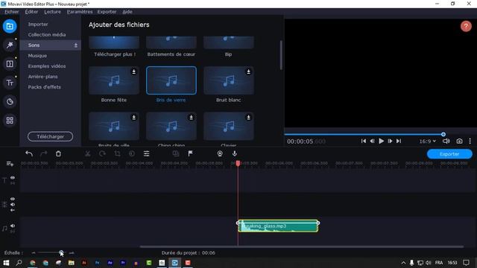Open the Paramètres menu
Viewport: 477px width, 268px height.
[x=80, y=12]
